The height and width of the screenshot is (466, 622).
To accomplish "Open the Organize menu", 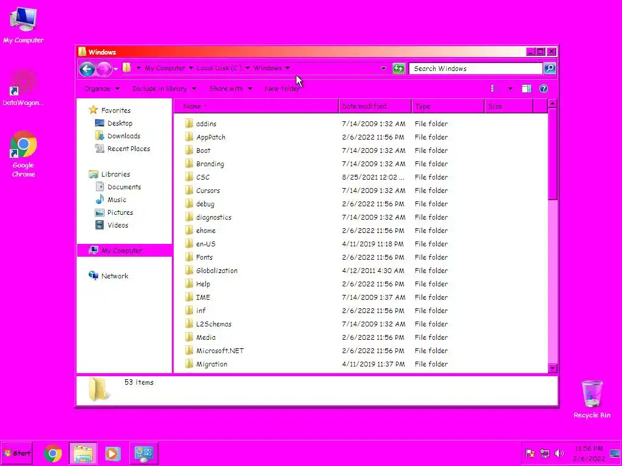I will pyautogui.click(x=101, y=89).
